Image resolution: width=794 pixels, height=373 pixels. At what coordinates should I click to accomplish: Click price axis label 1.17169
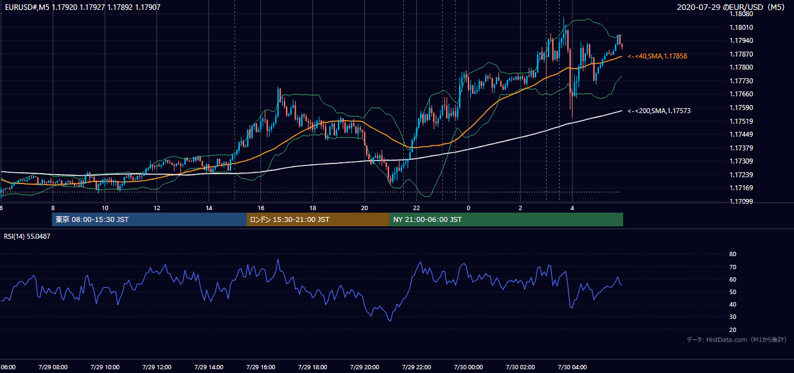click(741, 188)
